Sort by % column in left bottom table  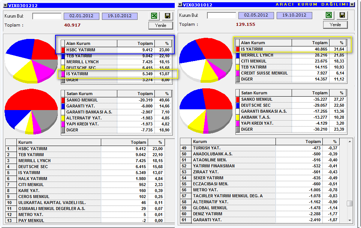[156, 143]
